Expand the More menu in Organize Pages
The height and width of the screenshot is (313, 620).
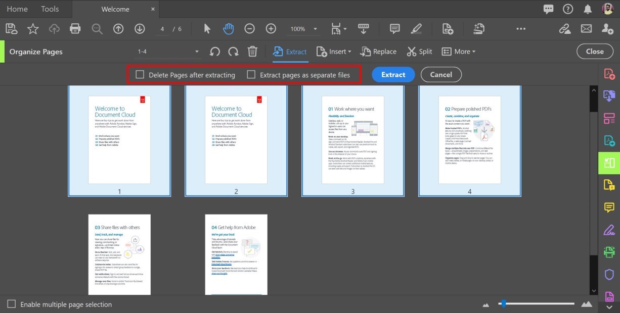459,51
